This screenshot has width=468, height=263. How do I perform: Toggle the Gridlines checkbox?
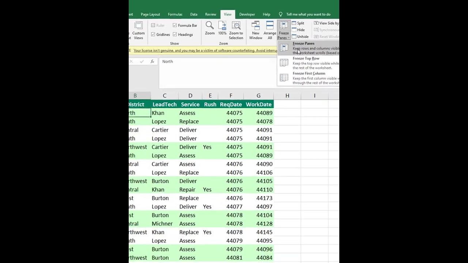pyautogui.click(x=153, y=34)
